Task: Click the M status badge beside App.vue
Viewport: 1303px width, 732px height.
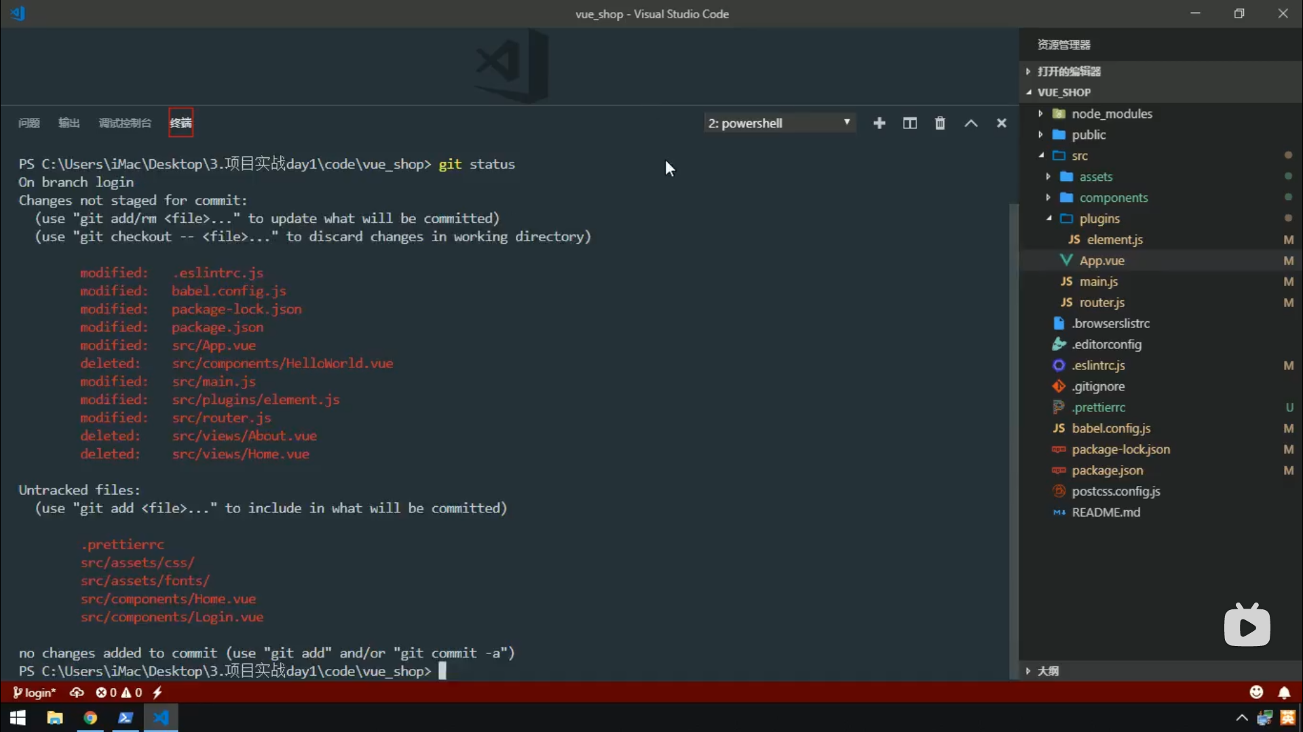Action: [1288, 260]
